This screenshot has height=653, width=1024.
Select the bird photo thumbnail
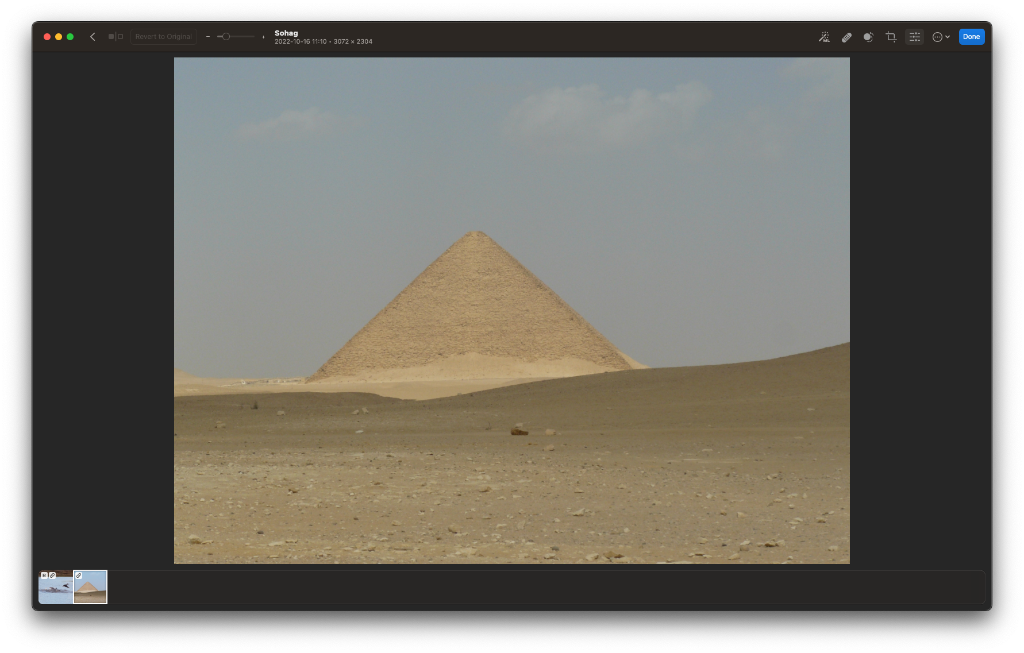[56, 587]
